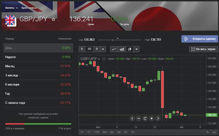
Task: Select the 1D interval tab
Action: tap(89, 49)
